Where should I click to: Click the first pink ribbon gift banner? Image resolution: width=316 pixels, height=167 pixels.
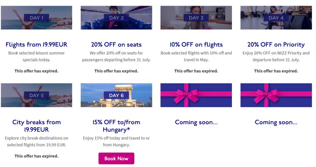click(x=196, y=95)
